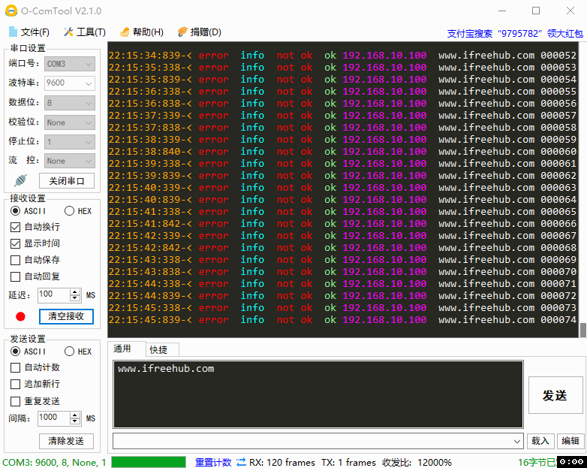
Task: Click the 载入 button
Action: pos(540,441)
